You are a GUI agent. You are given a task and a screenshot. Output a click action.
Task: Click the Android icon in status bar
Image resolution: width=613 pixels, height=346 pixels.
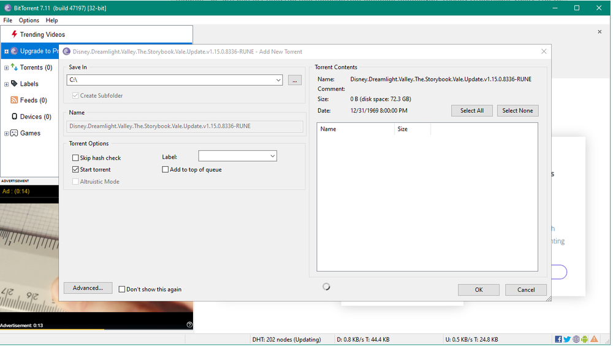click(x=584, y=339)
